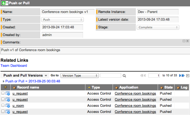Click the Pushed state in u_room row

[166, 106]
